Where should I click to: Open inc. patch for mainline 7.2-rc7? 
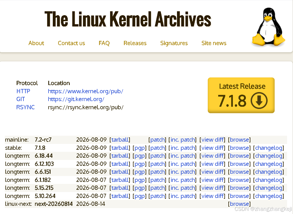182,140
